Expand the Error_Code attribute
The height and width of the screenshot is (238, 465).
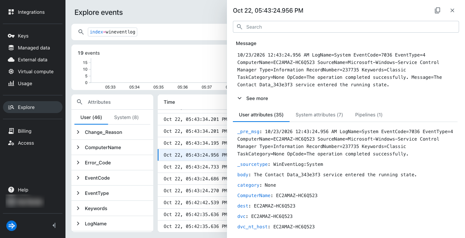78,163
